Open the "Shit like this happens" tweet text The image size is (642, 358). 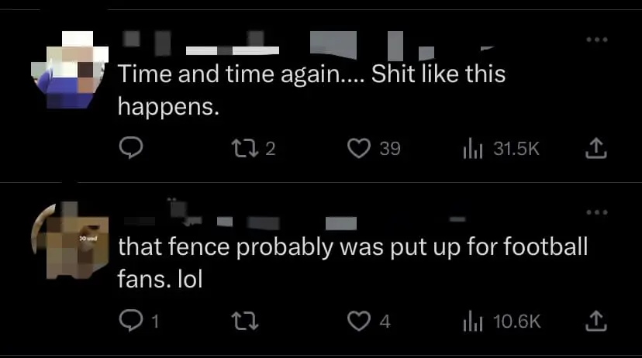point(311,89)
